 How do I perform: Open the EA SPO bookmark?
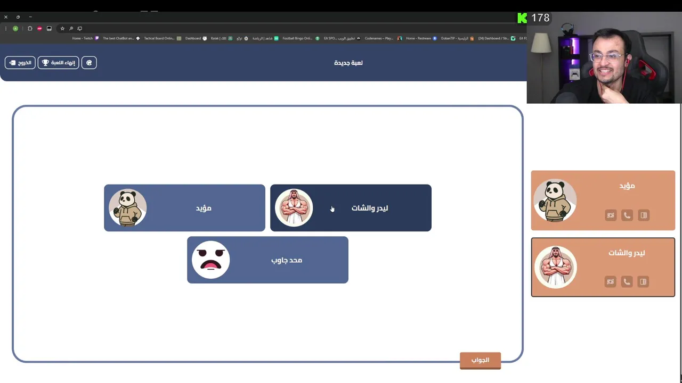342,38
